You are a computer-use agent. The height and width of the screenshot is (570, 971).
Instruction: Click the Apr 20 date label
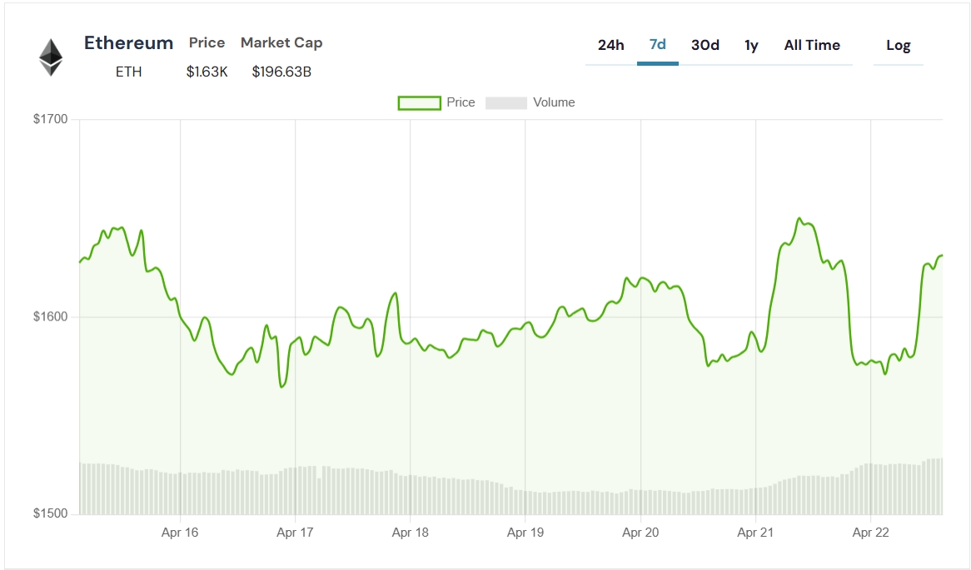640,533
